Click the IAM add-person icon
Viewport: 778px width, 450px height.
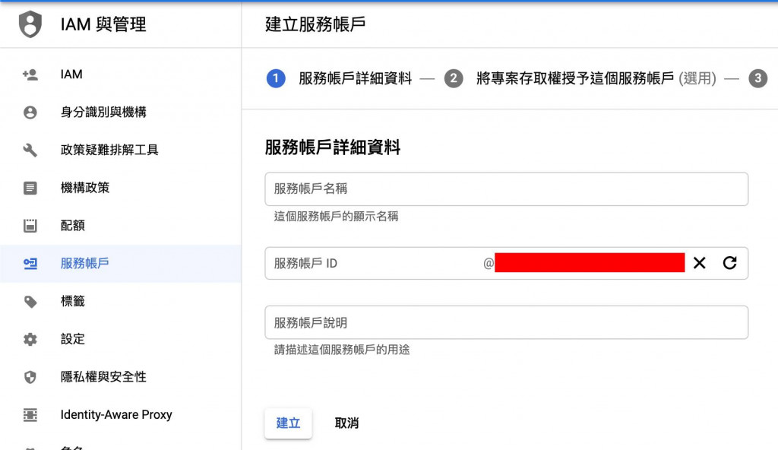30,74
